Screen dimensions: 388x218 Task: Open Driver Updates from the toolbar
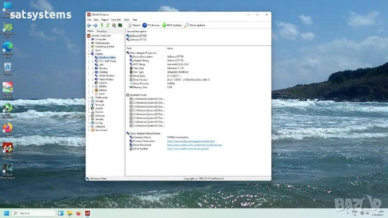[194, 25]
